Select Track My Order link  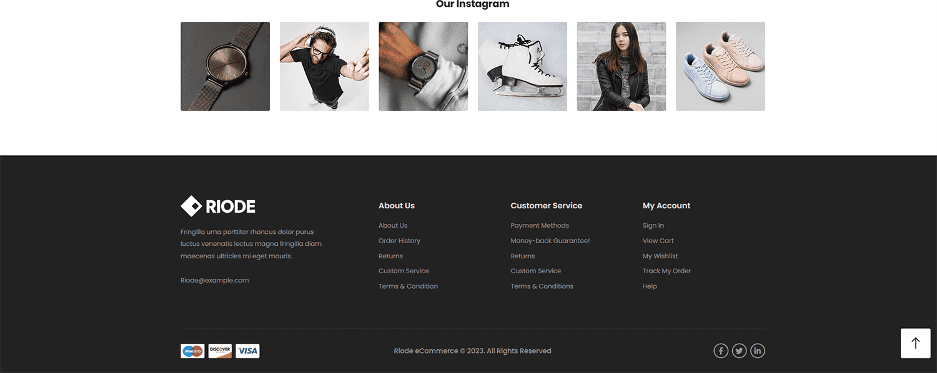click(x=667, y=271)
